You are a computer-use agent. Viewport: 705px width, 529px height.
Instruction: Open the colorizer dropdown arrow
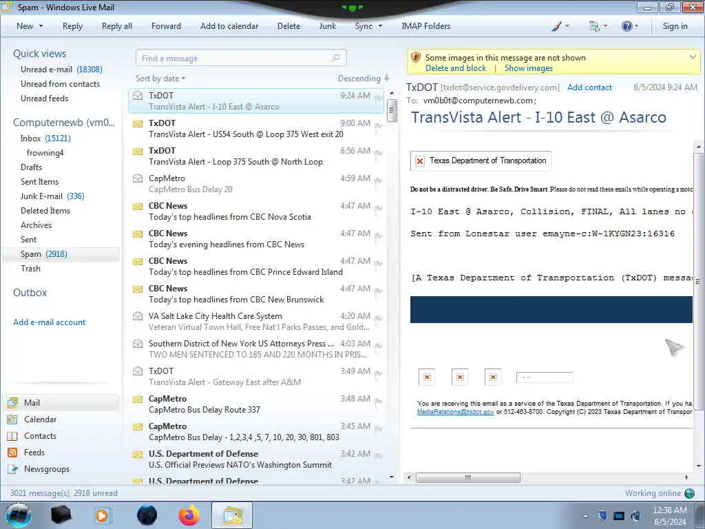point(567,26)
